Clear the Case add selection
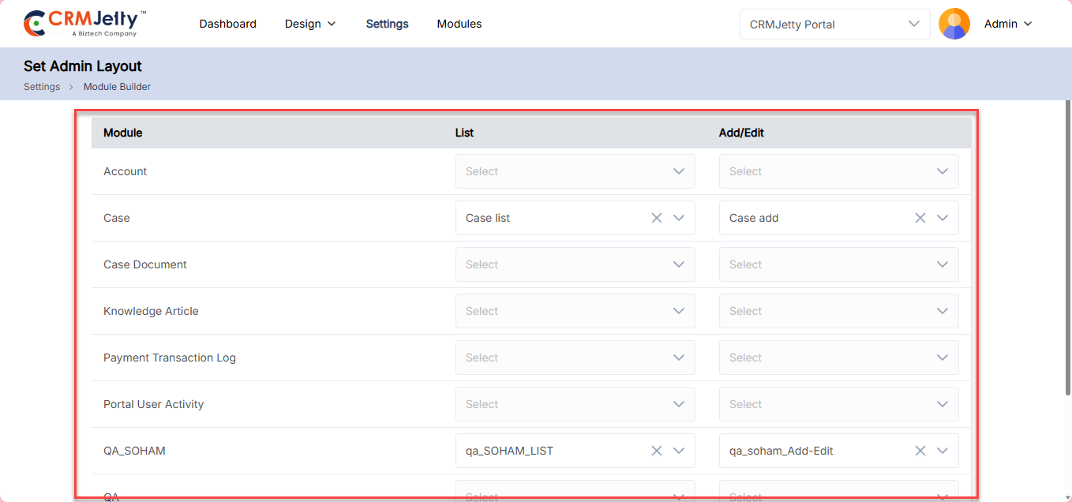Viewport: 1072px width, 502px height. pos(920,218)
